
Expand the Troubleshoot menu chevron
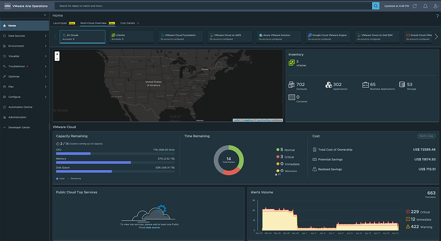[45, 66]
